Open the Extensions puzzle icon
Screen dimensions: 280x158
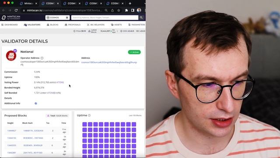[x=126, y=11]
